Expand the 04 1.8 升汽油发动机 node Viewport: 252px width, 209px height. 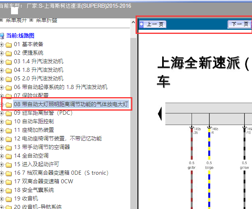[2, 70]
